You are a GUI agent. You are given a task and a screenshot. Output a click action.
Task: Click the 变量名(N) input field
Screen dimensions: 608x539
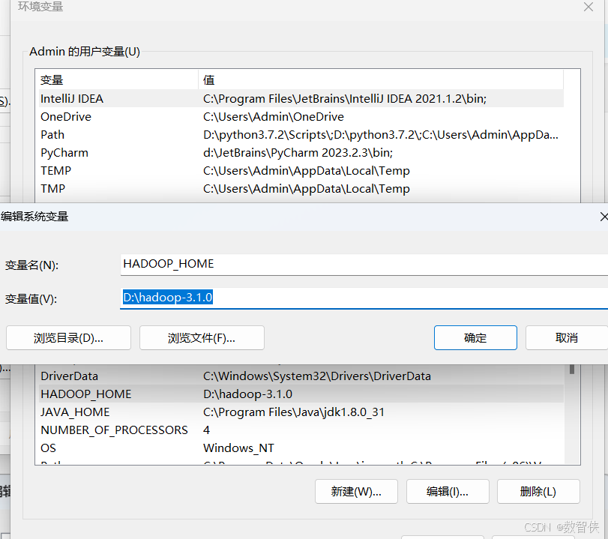coord(300,264)
